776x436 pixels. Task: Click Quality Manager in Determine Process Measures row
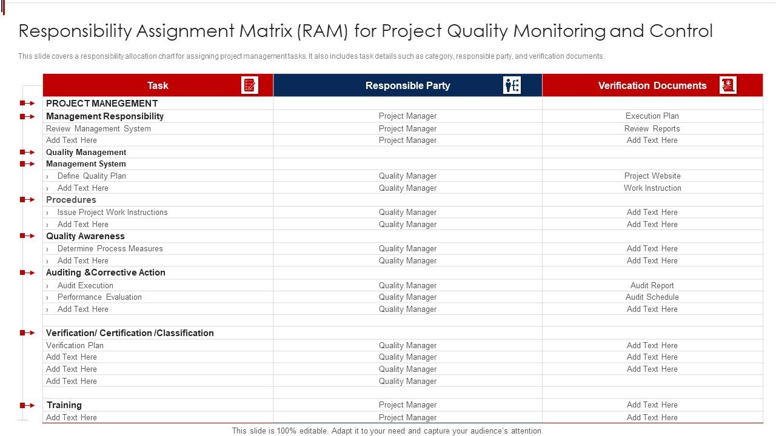[x=407, y=248]
